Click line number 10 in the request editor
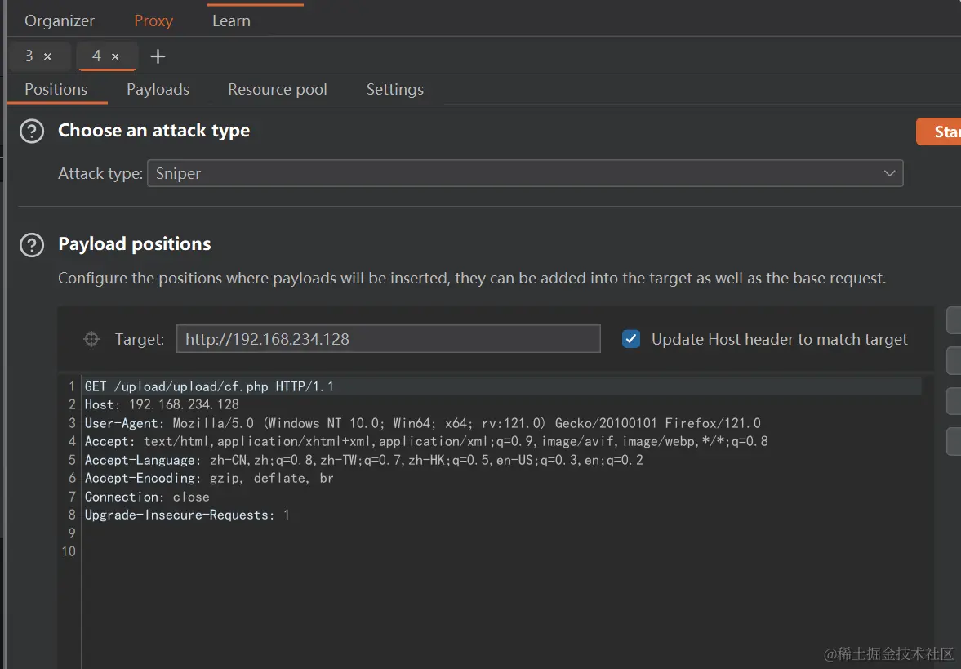The image size is (961, 669). point(69,551)
